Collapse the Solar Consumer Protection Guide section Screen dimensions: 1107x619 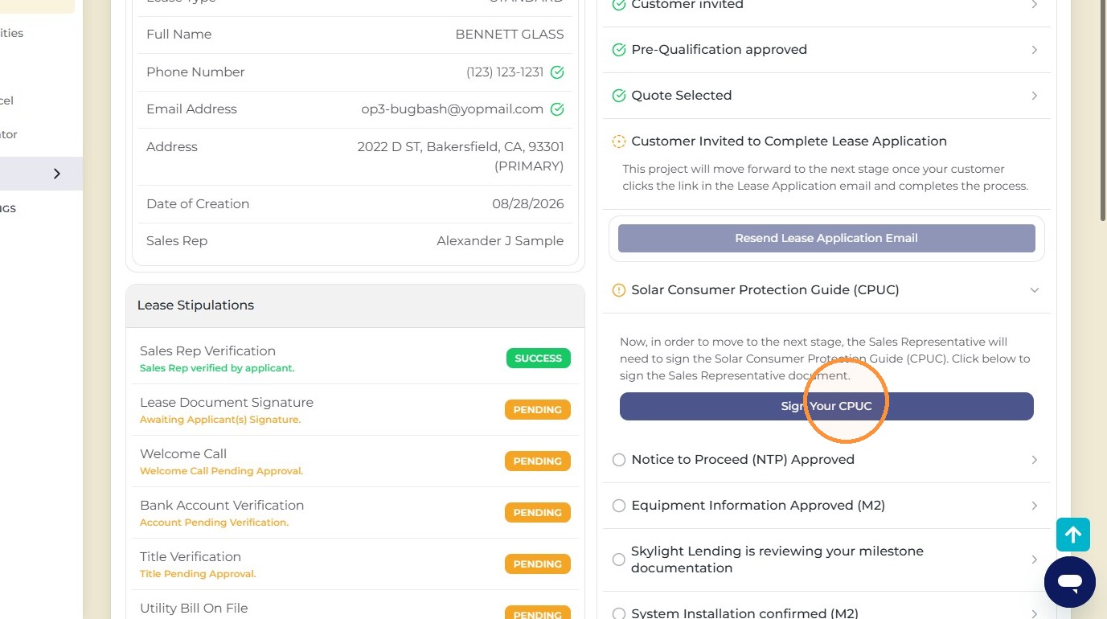coord(1034,290)
